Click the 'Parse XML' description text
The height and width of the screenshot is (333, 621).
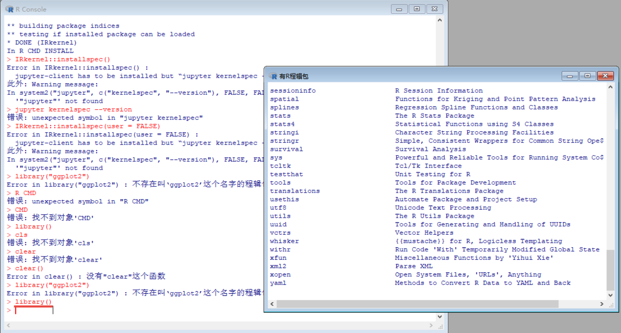tap(414, 266)
